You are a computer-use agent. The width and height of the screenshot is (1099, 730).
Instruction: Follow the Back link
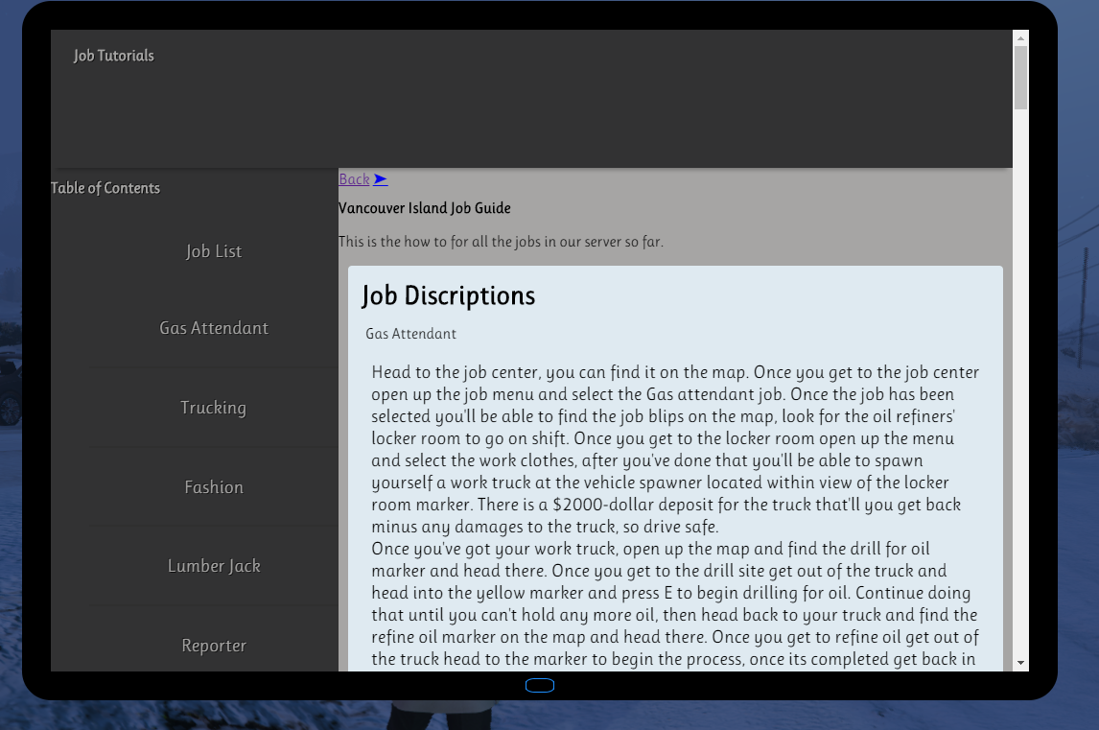click(x=354, y=178)
